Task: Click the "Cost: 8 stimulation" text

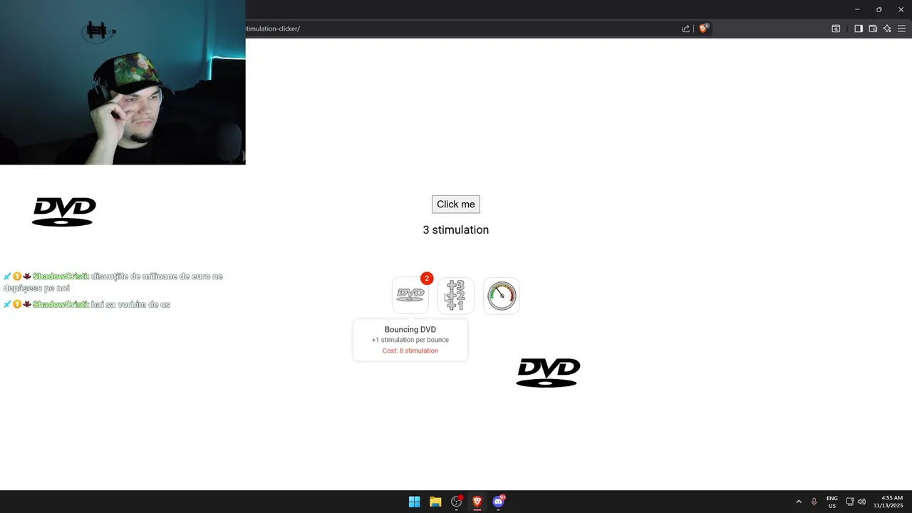Action: (x=410, y=351)
